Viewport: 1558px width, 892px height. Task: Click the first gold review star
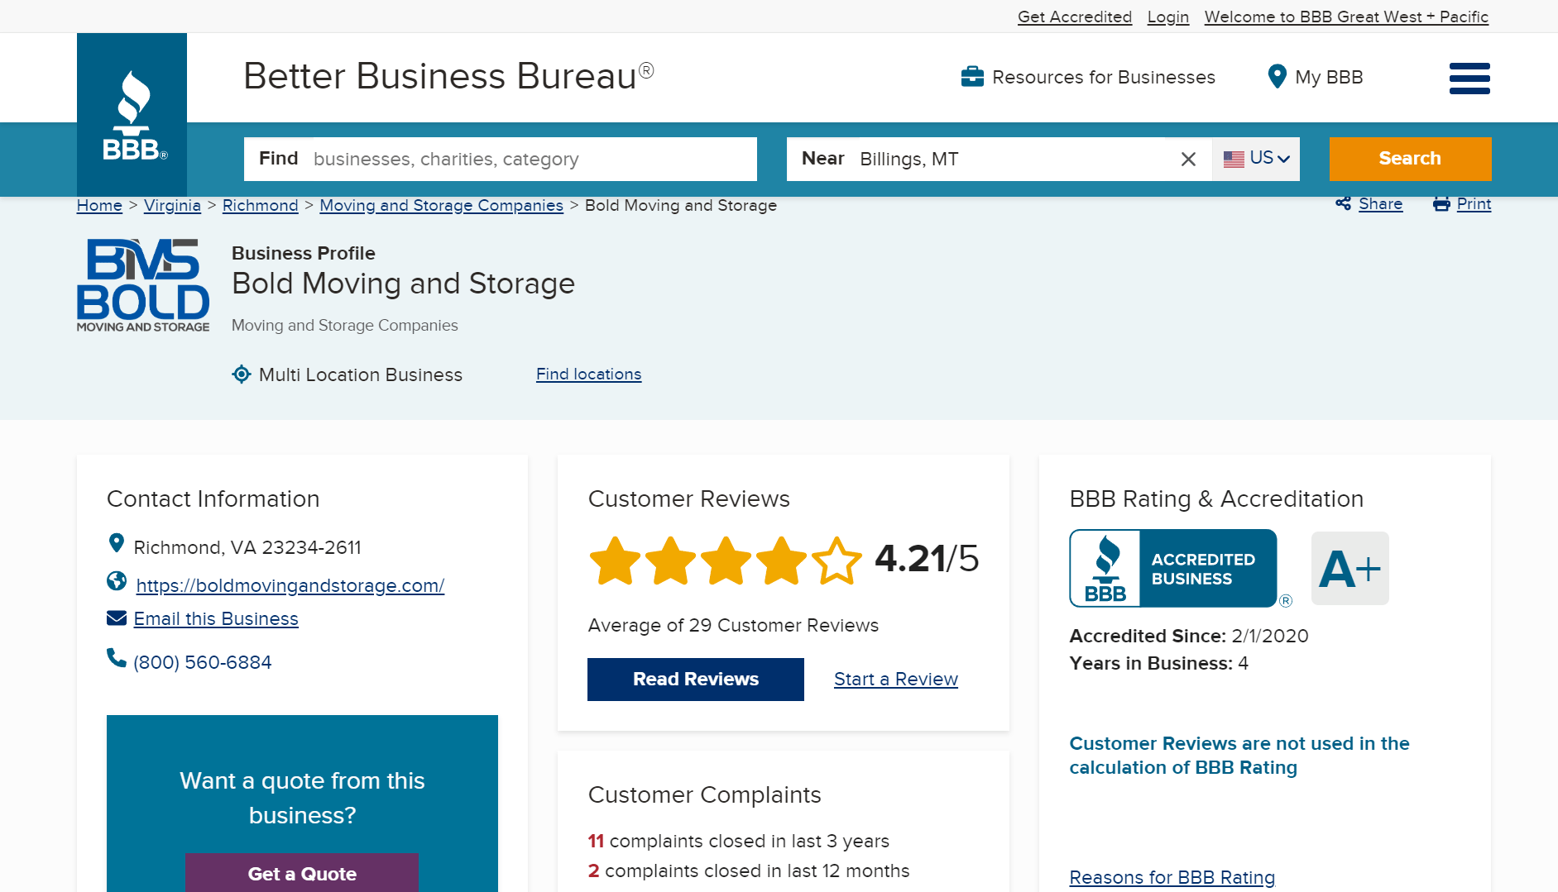(615, 561)
